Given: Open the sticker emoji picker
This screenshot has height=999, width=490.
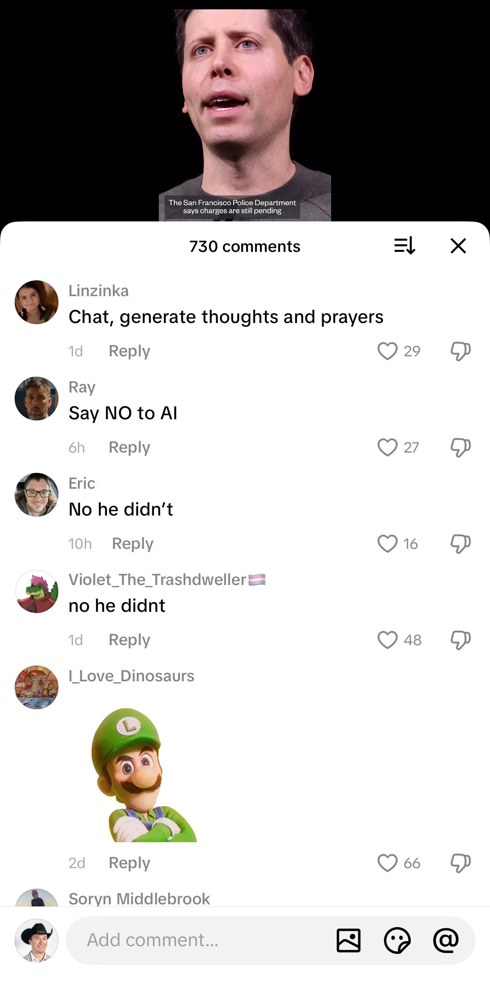Looking at the screenshot, I should [x=397, y=940].
